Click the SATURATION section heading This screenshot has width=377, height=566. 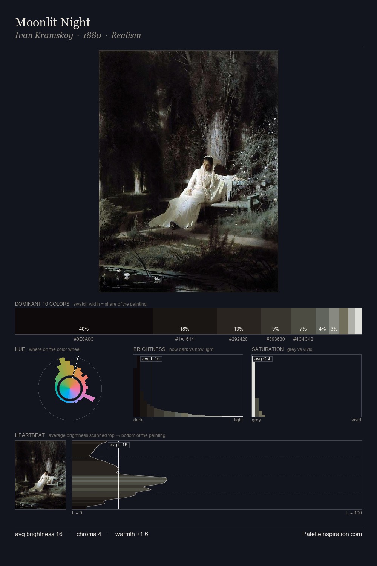point(268,349)
